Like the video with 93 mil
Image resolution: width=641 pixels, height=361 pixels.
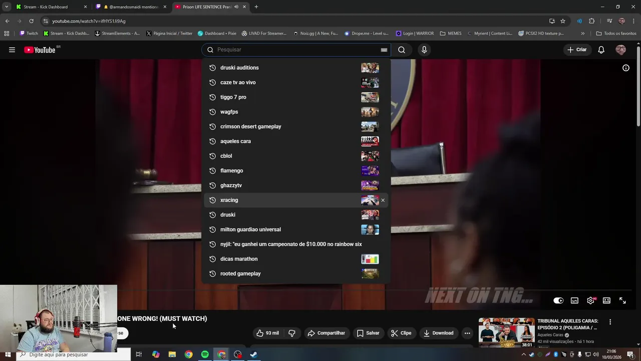click(x=268, y=333)
